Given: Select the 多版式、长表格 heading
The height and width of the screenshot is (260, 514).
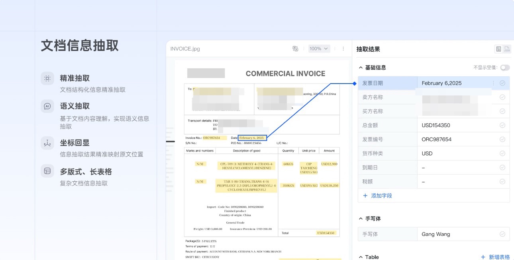Looking at the screenshot, I should click(x=86, y=172).
